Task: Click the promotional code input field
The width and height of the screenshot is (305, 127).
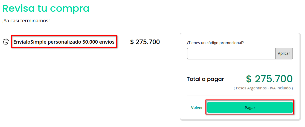Action: (x=231, y=54)
